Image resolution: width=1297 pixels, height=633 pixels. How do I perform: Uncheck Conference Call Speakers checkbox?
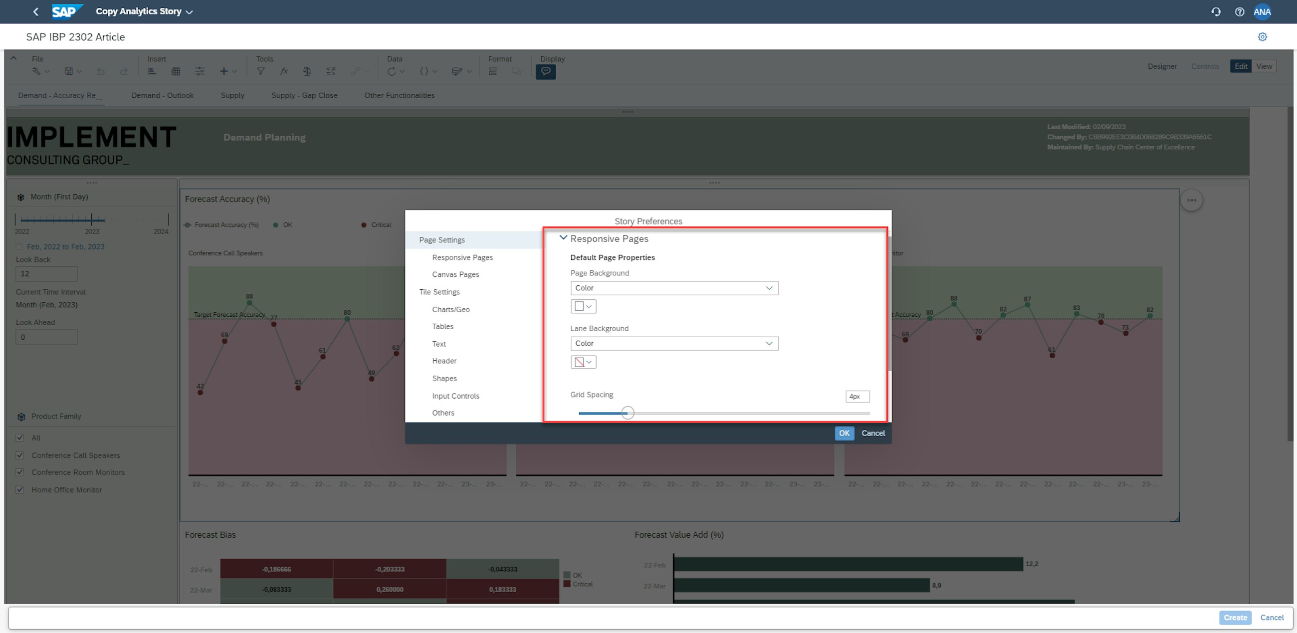pos(19,455)
